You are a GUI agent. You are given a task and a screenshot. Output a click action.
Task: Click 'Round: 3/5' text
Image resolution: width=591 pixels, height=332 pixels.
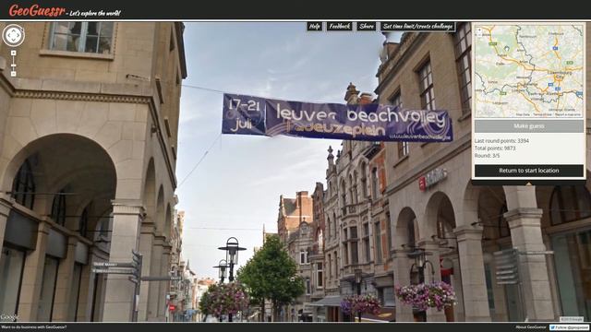(487, 156)
